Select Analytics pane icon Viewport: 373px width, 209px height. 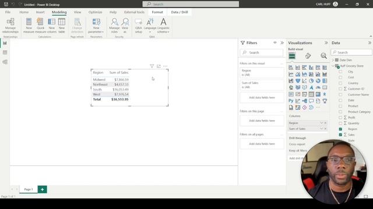(x=323, y=56)
